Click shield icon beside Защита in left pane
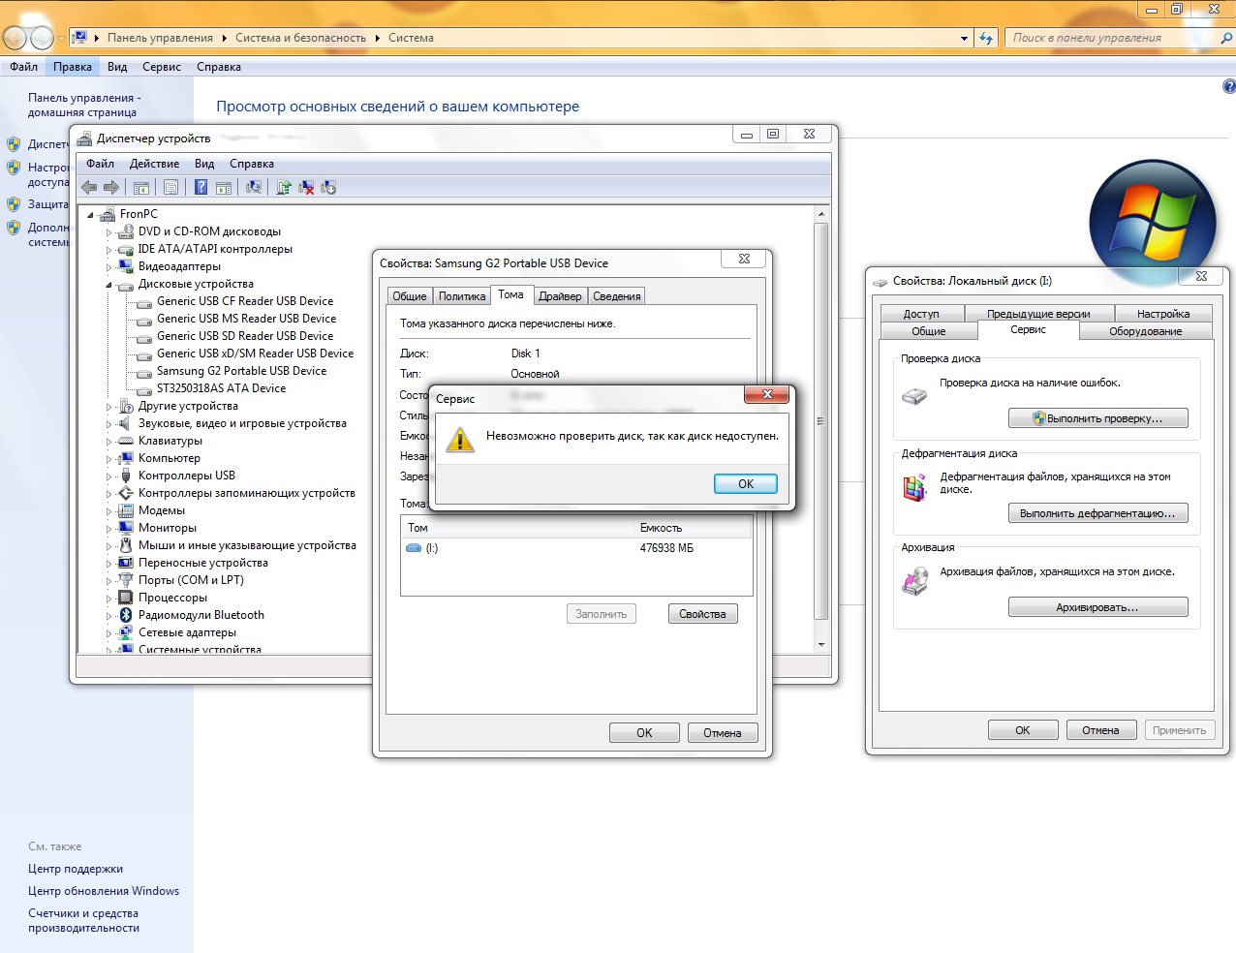 [x=14, y=204]
